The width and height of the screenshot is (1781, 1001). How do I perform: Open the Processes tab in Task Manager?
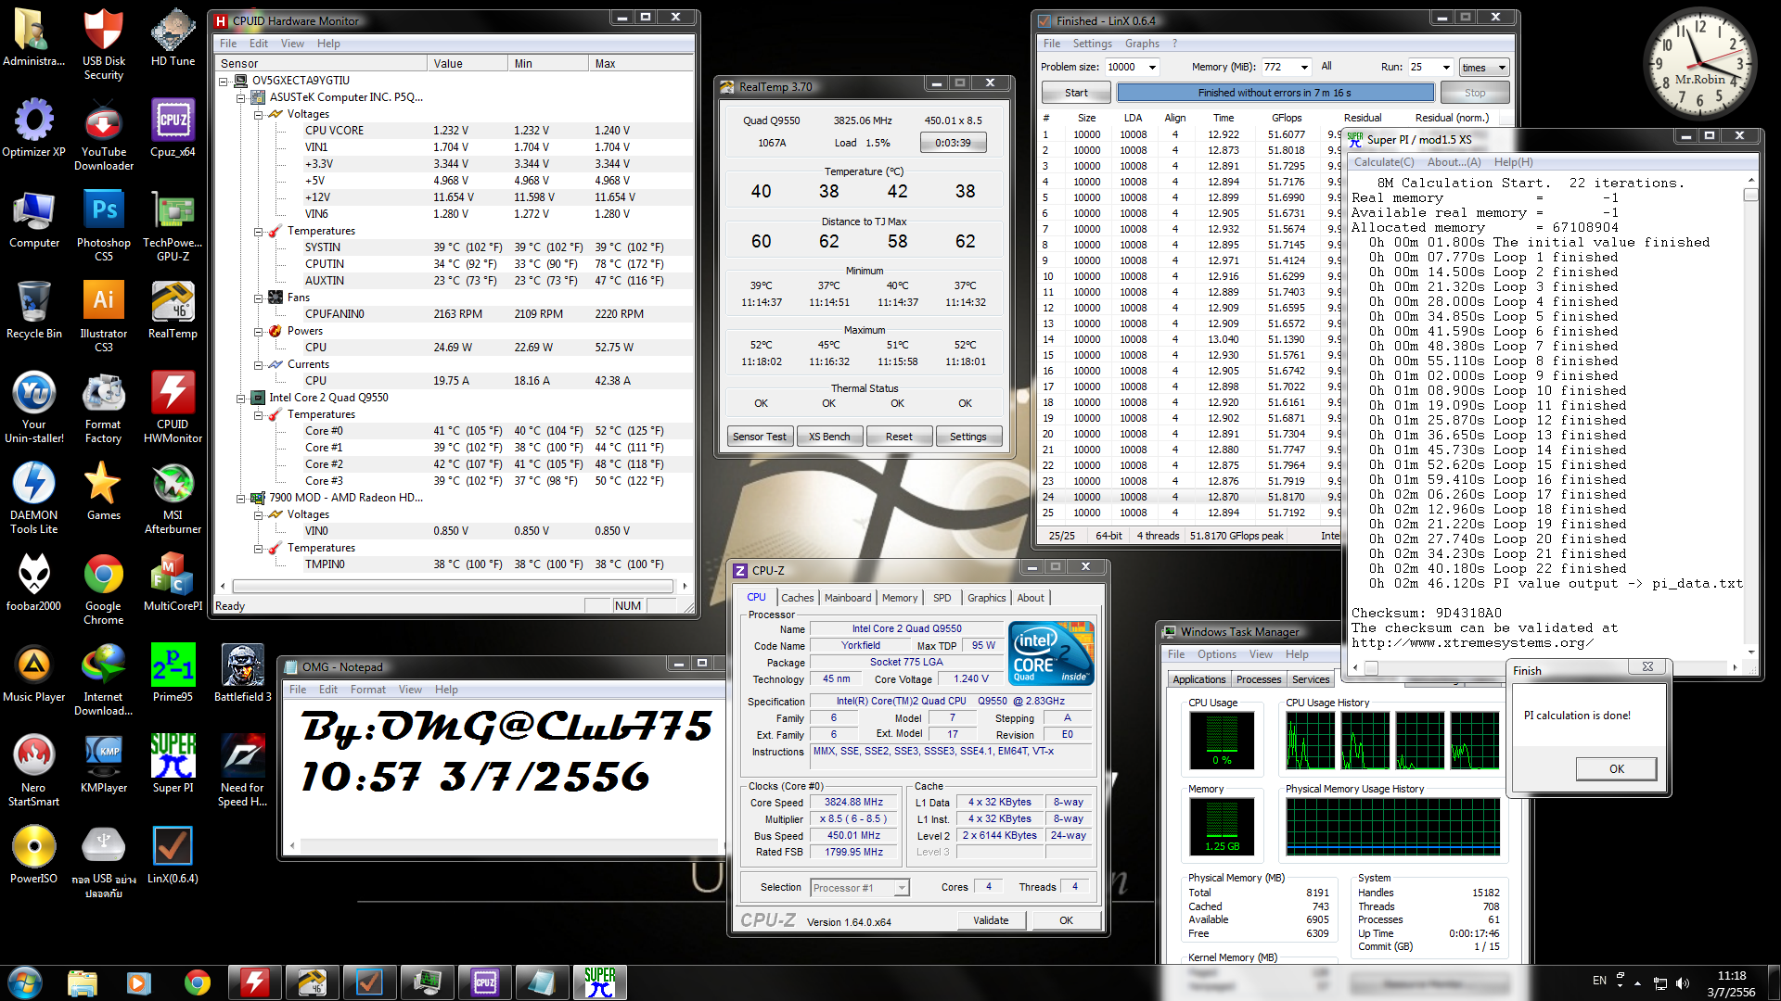point(1258,679)
